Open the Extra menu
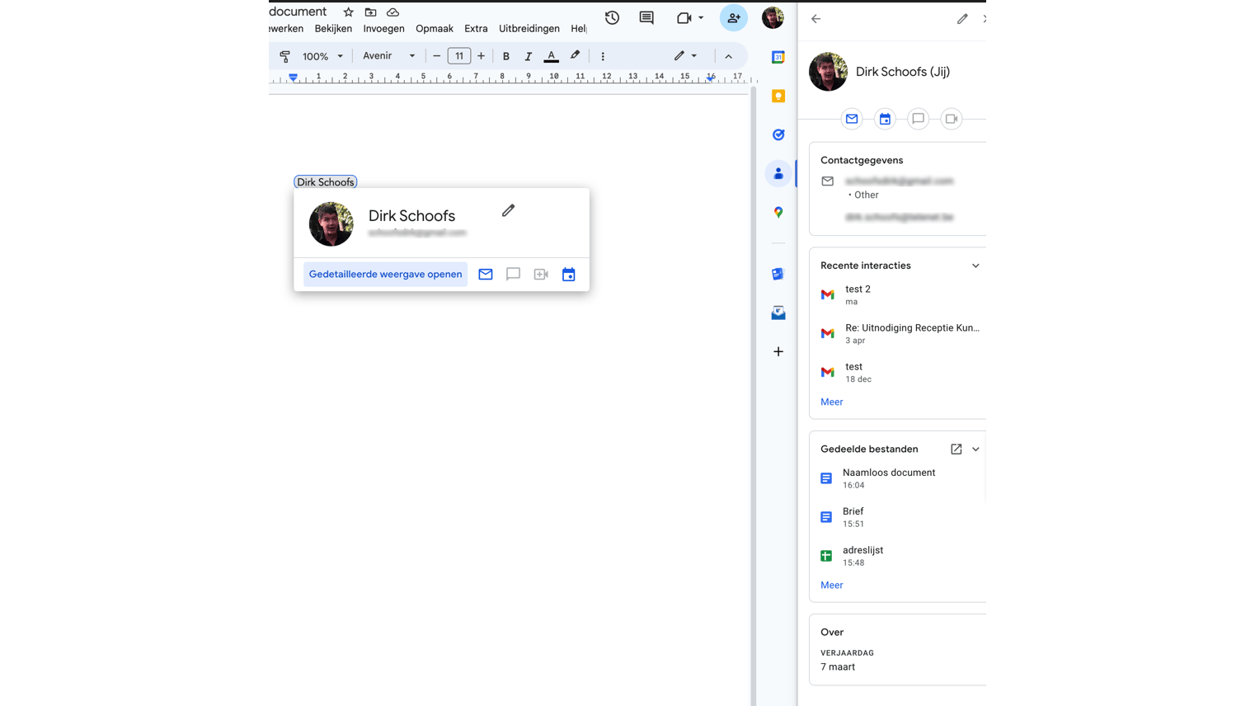This screenshot has width=1255, height=706. 476,29
